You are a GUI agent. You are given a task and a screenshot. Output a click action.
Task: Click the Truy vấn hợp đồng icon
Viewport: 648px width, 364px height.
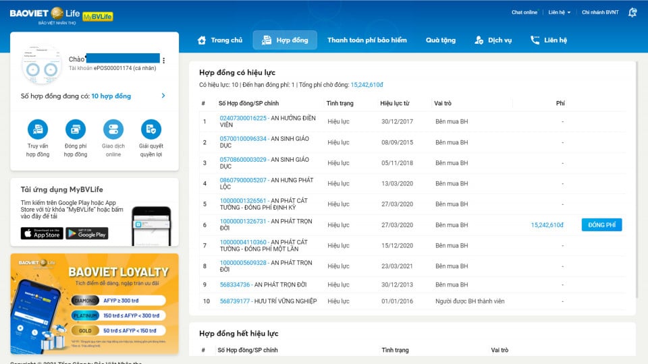[x=38, y=129]
